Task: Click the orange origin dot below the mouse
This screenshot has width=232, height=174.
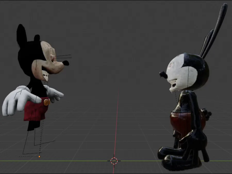Action: (x=39, y=156)
